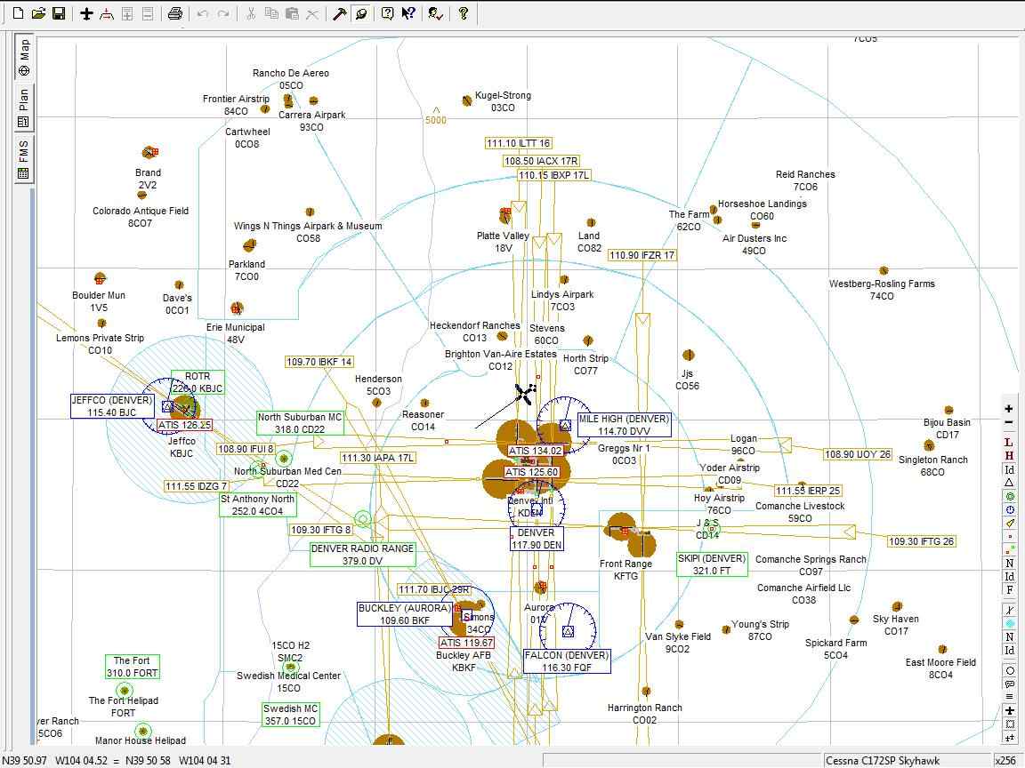Click the ATIS 126.25 label near Jeffco

pos(184,425)
